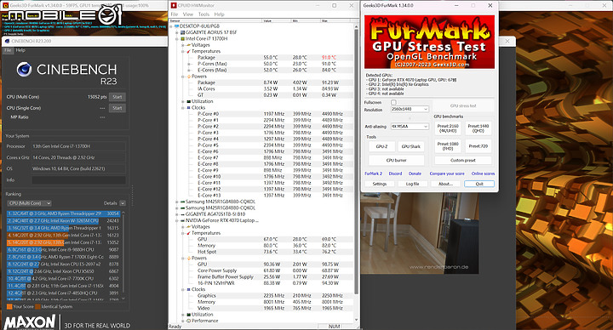Launch GPU-Z from FurMark tools

(381, 146)
